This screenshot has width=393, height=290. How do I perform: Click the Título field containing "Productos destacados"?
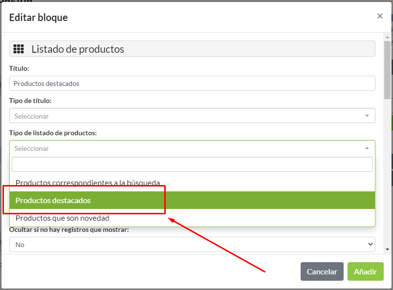pos(191,83)
